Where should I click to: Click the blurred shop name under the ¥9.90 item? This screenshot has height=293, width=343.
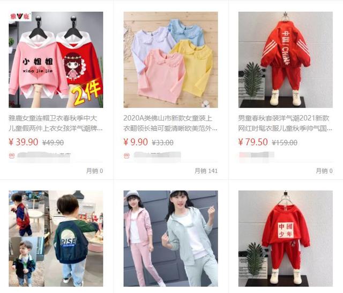click(157, 155)
